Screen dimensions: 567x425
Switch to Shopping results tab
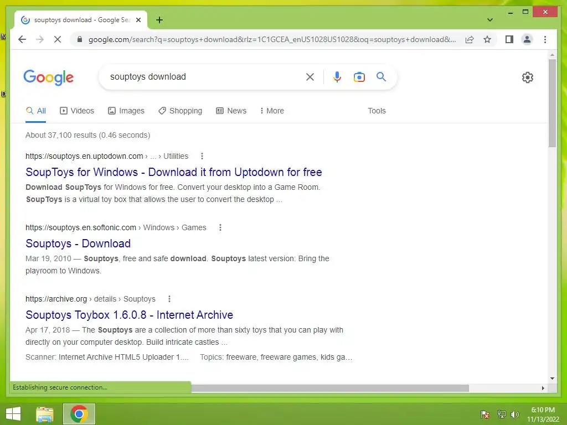(x=180, y=111)
